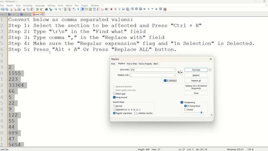Viewport: 268px width, 151px height.
Task: Open the Language menu
Action: pyautogui.click(x=40, y=5)
